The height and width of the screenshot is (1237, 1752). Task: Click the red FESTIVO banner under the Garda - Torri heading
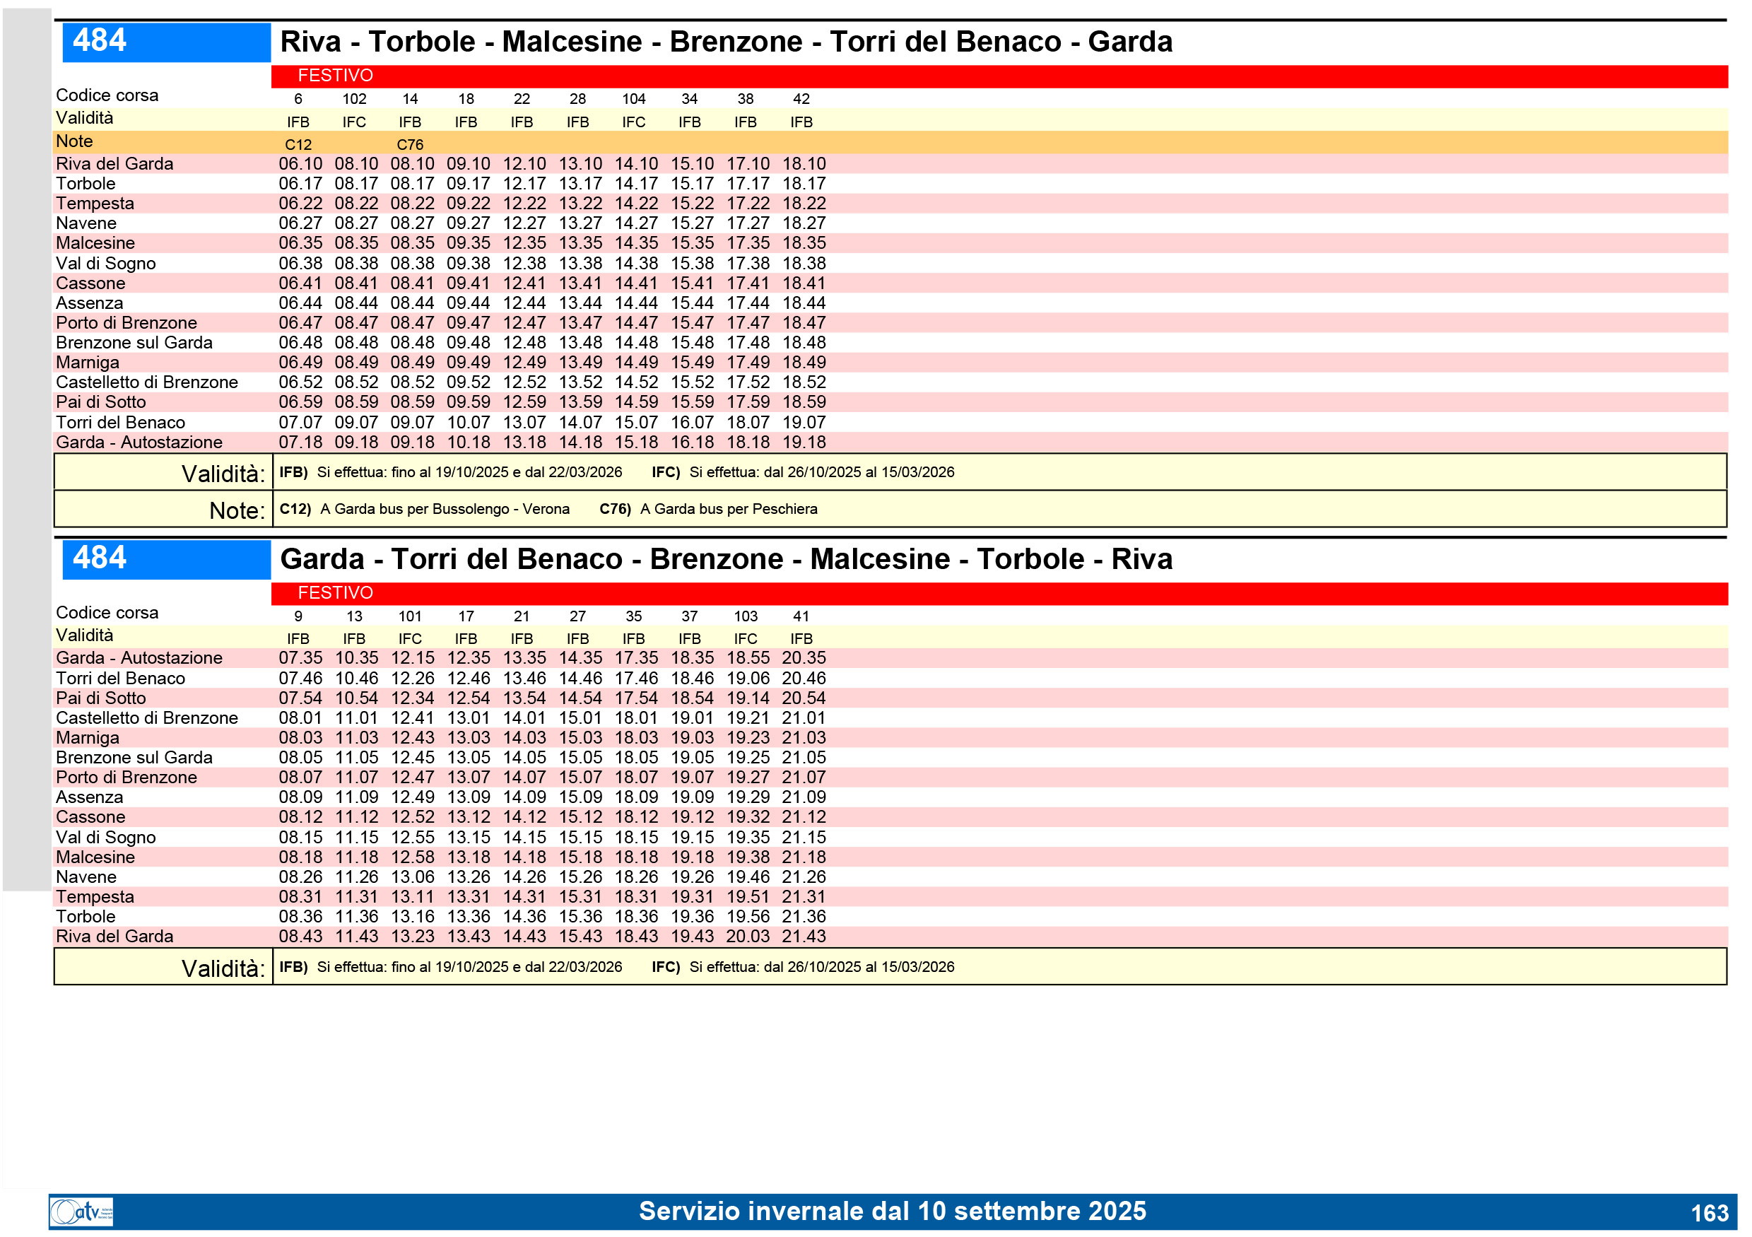(x=335, y=592)
